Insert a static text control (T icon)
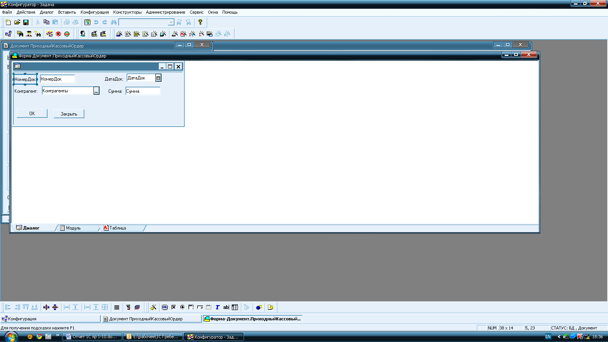Image resolution: width=608 pixels, height=342 pixels. (217, 307)
